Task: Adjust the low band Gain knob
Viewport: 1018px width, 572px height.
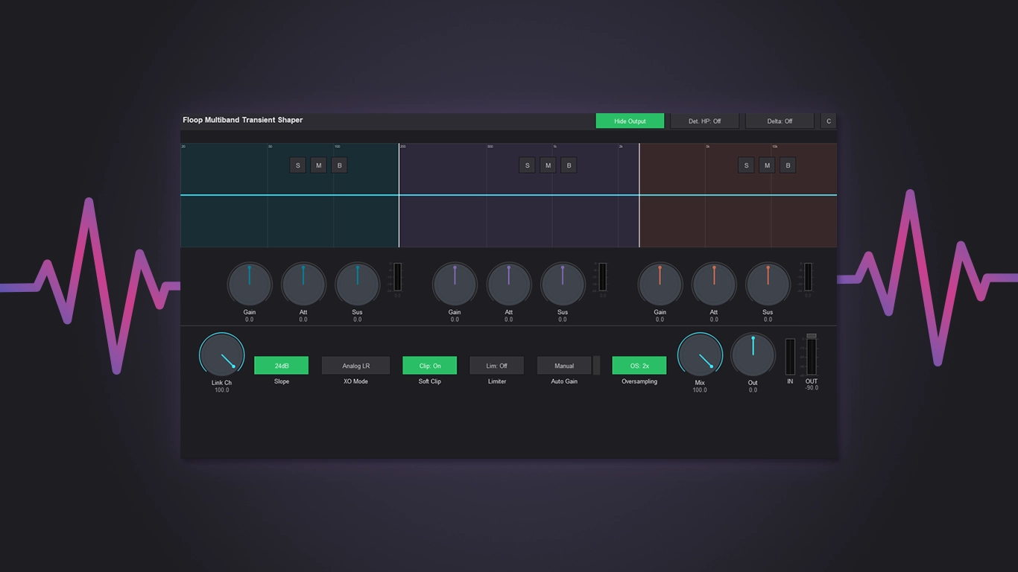Action: (250, 284)
